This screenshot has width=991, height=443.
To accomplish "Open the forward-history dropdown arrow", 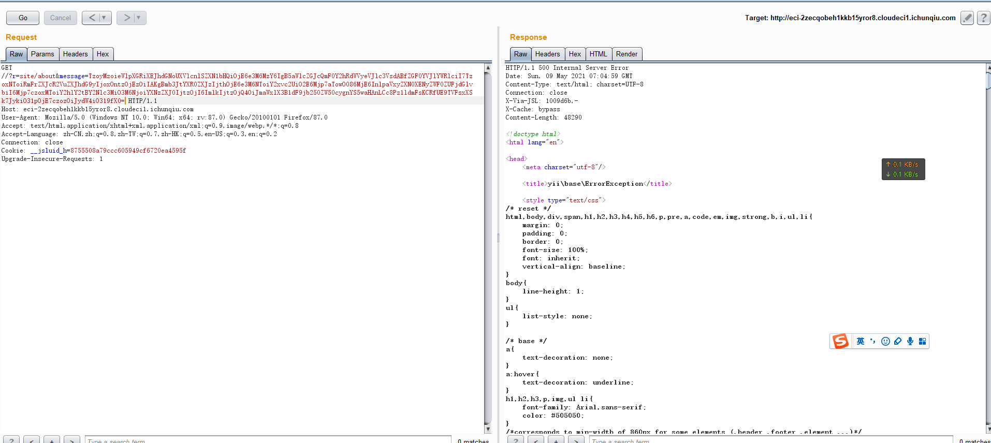I will pyautogui.click(x=139, y=18).
